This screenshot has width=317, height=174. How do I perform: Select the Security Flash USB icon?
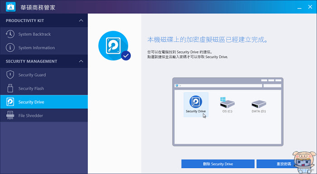coord(10,88)
